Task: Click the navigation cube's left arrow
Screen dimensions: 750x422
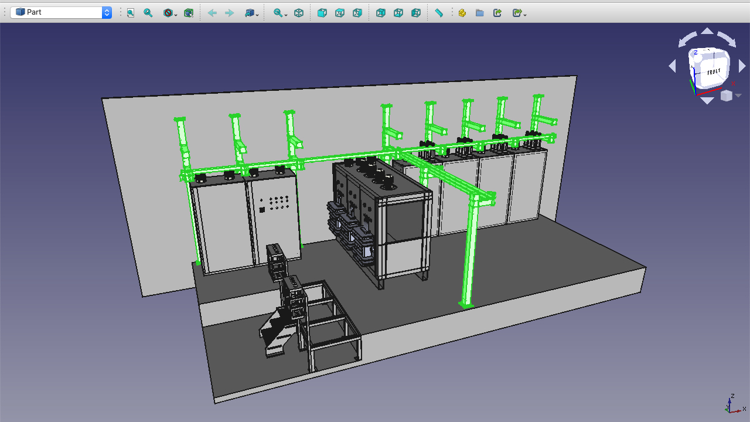Action: (673, 66)
